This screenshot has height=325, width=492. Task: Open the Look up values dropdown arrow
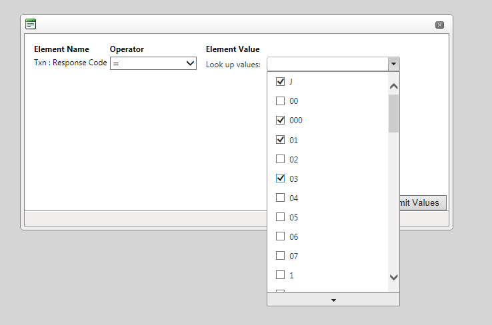(x=393, y=64)
